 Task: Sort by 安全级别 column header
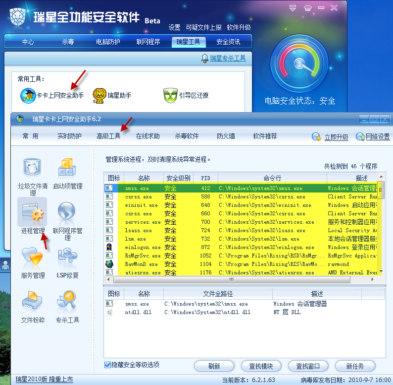(x=179, y=178)
